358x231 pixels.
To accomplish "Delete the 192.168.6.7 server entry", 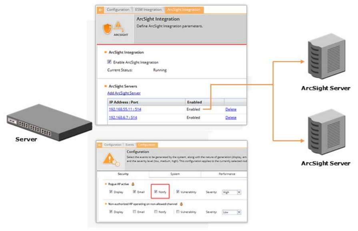I will (231, 118).
